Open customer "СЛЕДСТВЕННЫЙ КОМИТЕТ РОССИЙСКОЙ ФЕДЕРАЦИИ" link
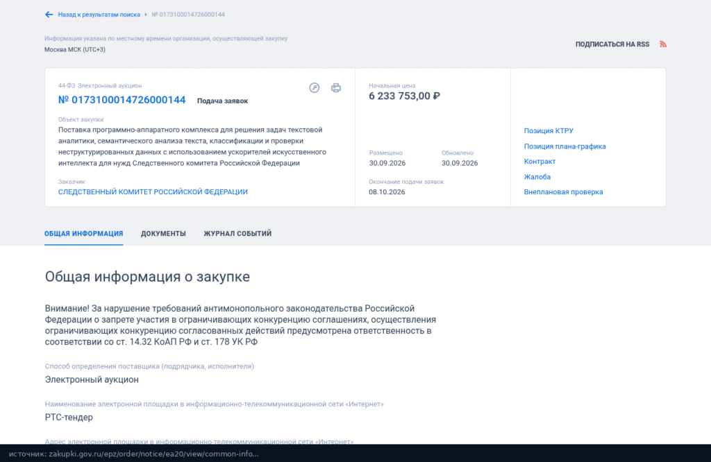This screenshot has height=462, width=711. coord(153,191)
